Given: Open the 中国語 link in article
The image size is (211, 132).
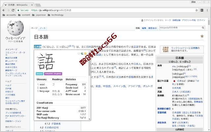Looking at the screenshot, I should (107, 86).
